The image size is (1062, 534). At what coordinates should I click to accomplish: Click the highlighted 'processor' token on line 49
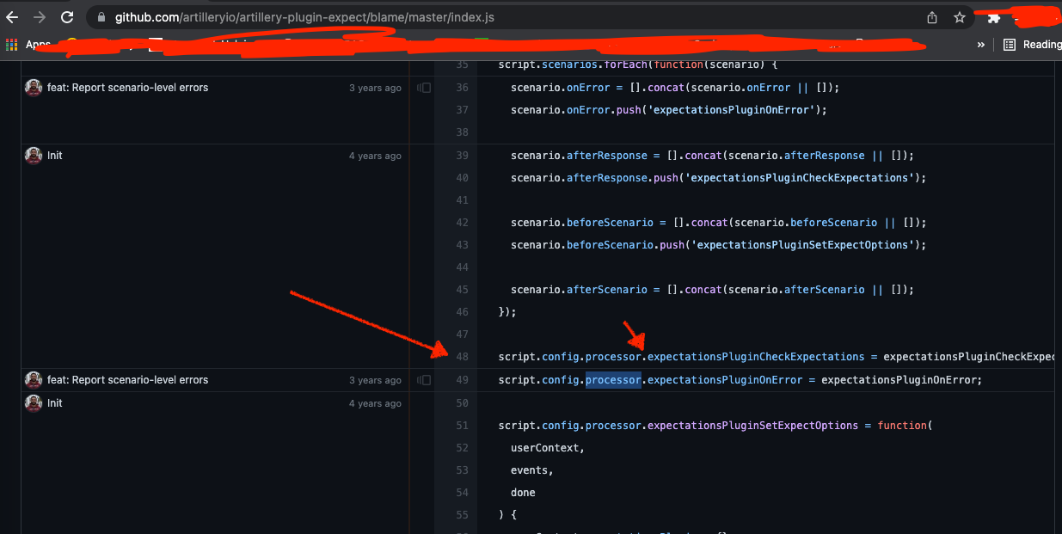pyautogui.click(x=612, y=379)
